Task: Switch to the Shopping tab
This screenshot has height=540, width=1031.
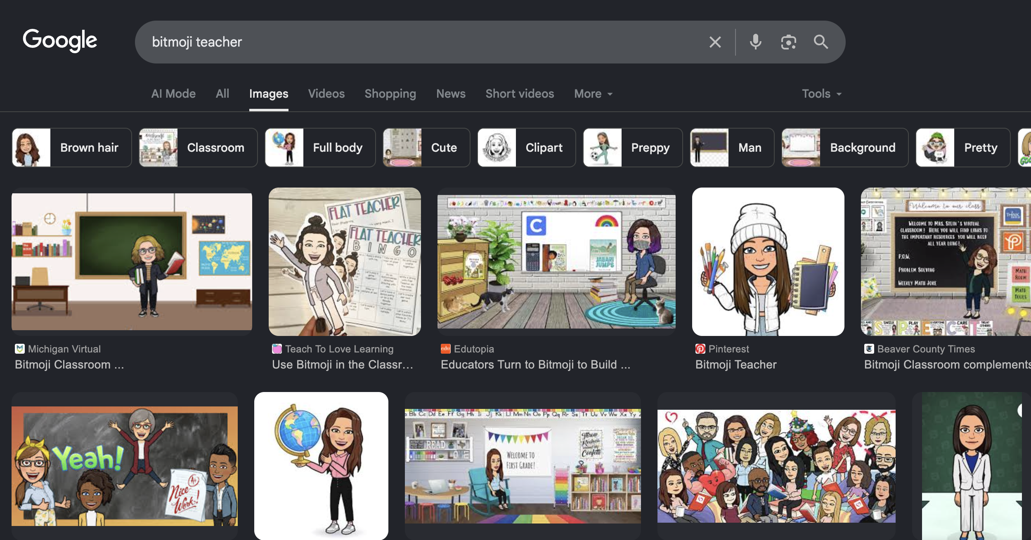Action: (390, 94)
